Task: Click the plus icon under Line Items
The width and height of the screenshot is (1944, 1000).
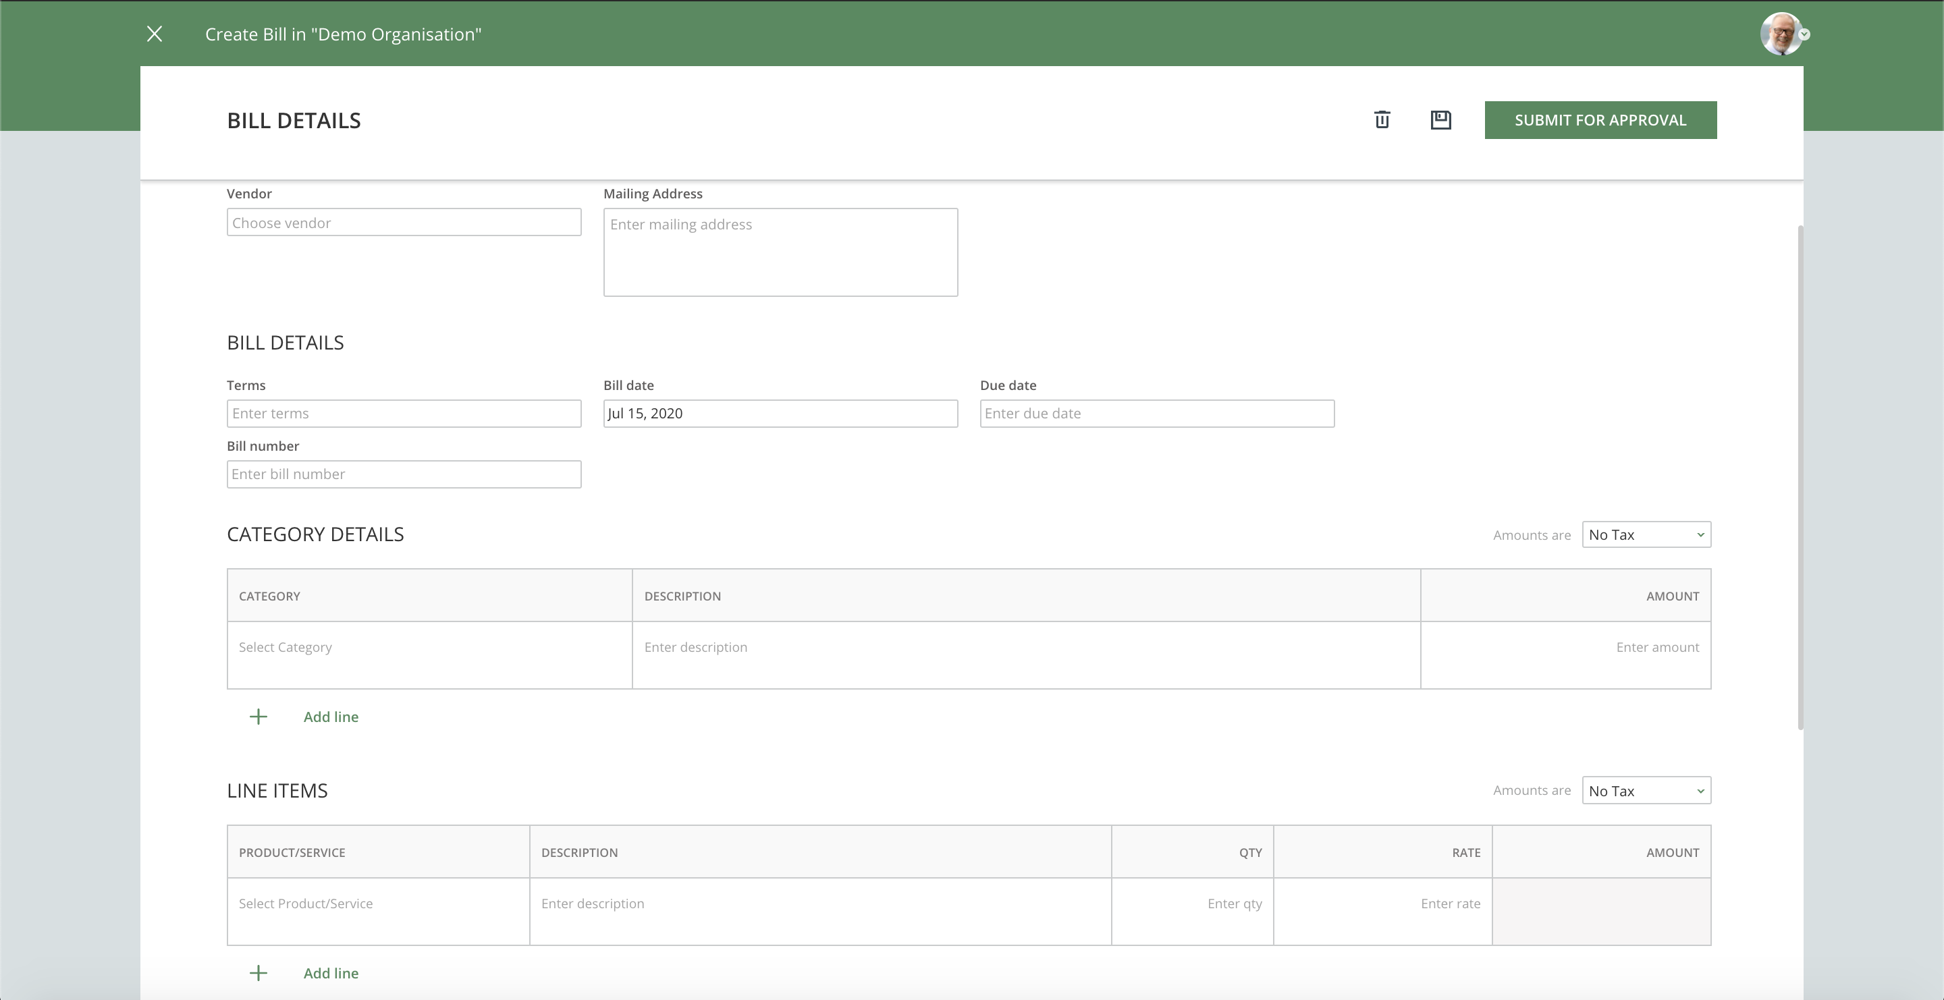Action: (258, 973)
